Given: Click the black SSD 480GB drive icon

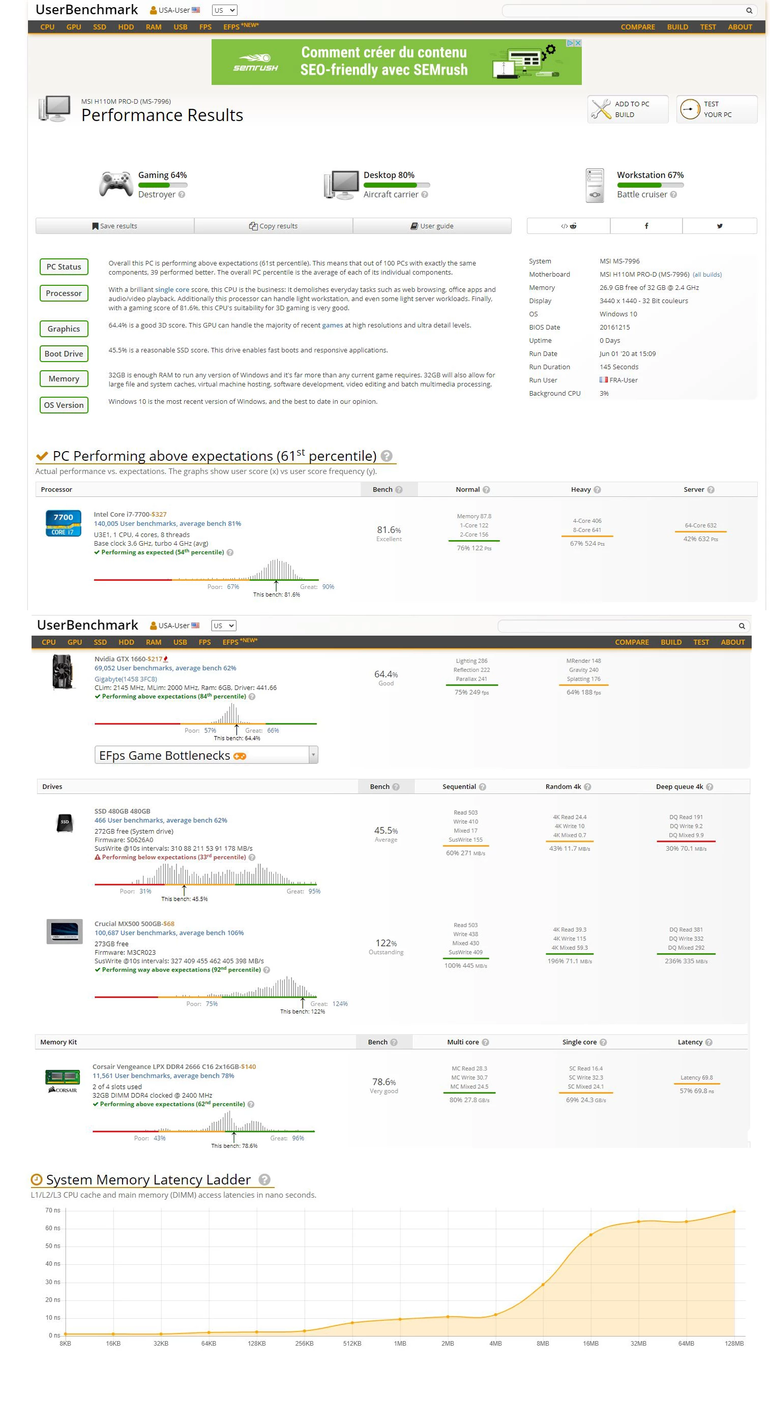Looking at the screenshot, I should (x=65, y=822).
